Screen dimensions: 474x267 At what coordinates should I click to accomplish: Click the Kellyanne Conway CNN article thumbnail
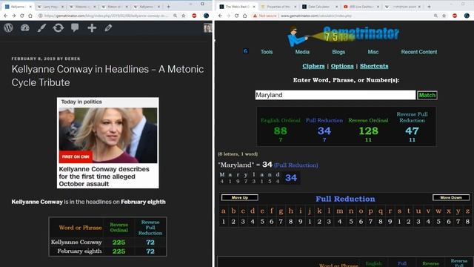(x=108, y=142)
